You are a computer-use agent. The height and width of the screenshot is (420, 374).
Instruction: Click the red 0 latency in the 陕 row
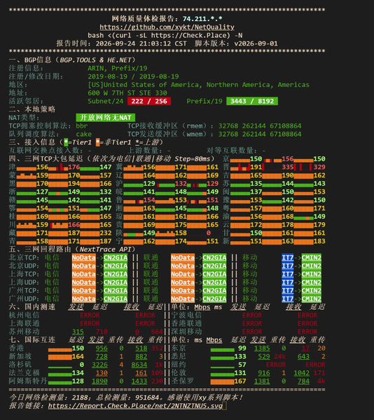tap(209, 233)
